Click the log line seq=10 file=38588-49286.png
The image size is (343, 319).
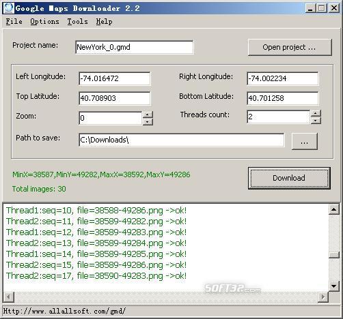[x=96, y=211]
